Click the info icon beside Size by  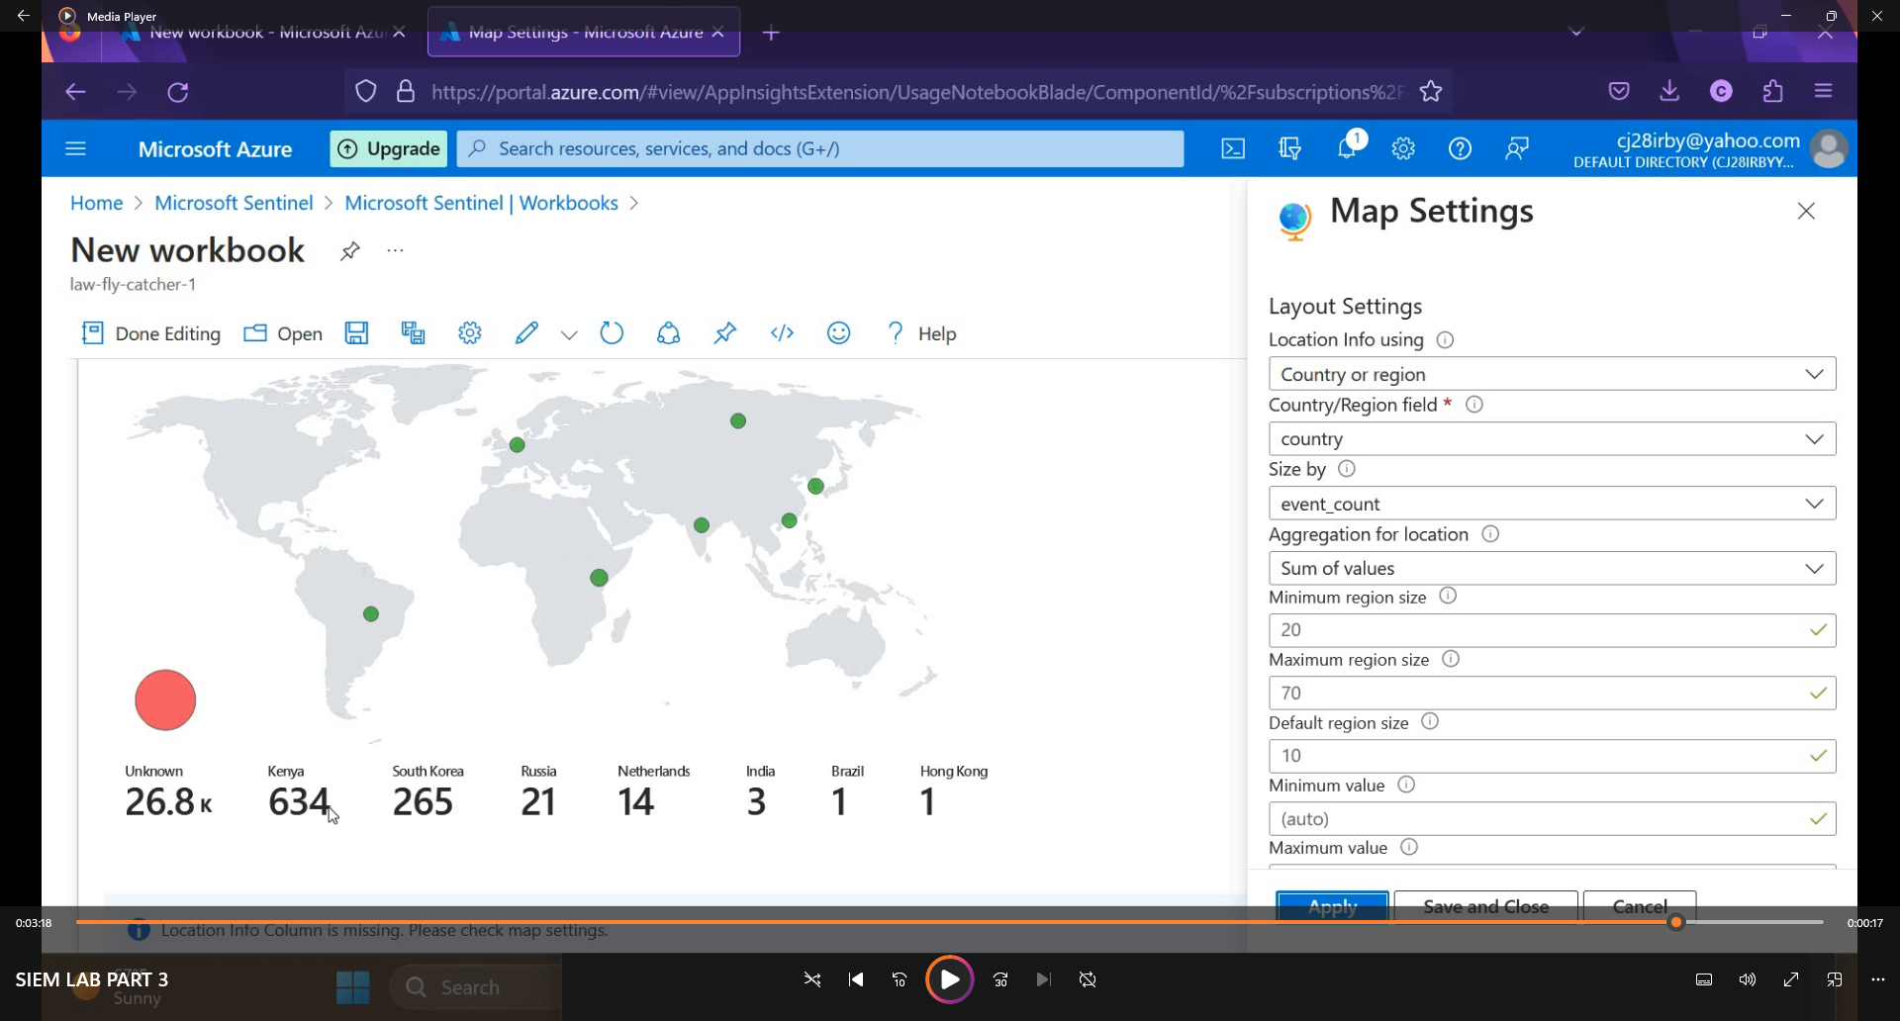(1347, 469)
